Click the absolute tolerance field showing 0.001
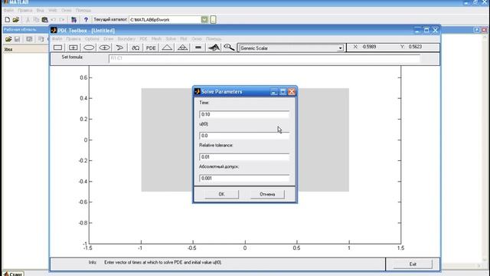 (x=244, y=178)
